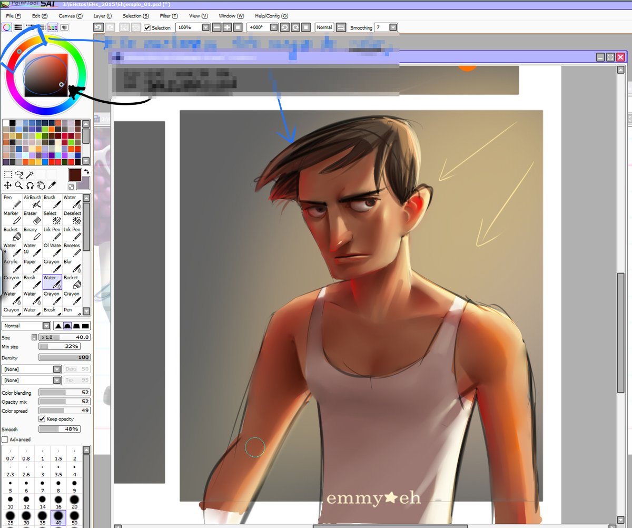Click the Density slider bar
This screenshot has height=528, width=632.
(65, 358)
